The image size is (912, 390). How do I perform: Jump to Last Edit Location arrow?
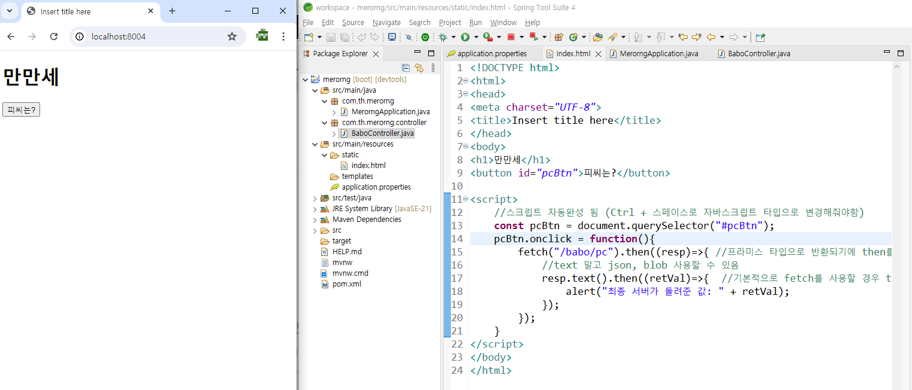point(683,37)
